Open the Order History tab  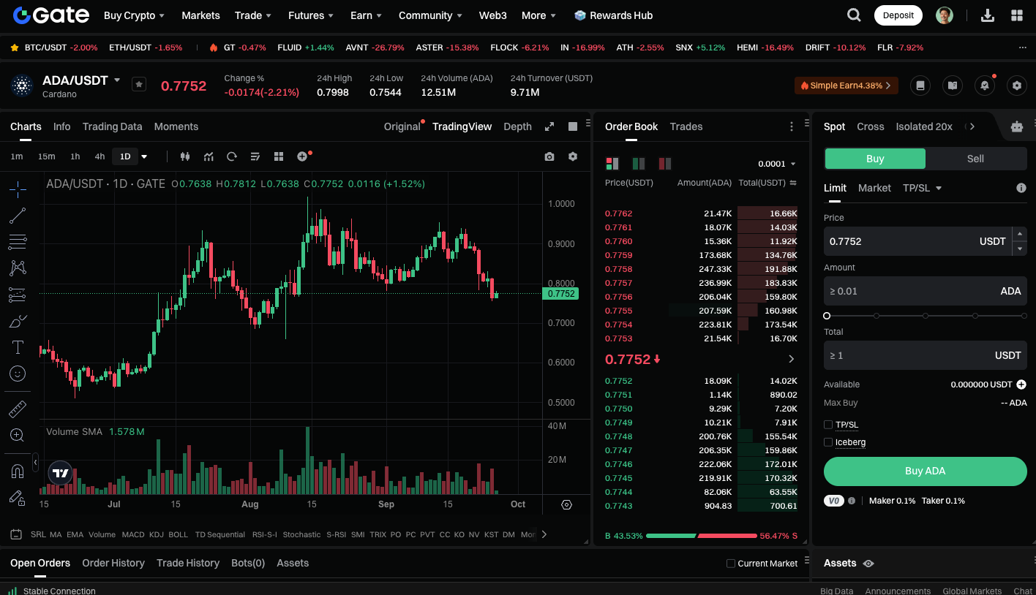[x=113, y=563]
